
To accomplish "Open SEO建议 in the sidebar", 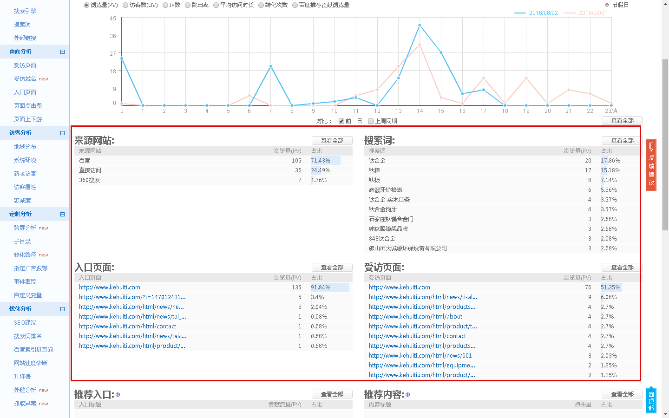I will [x=25, y=323].
